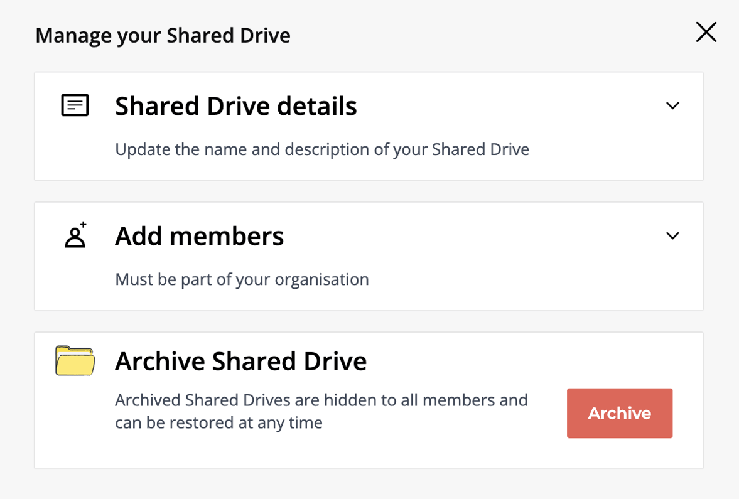739x499 pixels.
Task: Select the Shared Drive details heading
Action: (235, 106)
